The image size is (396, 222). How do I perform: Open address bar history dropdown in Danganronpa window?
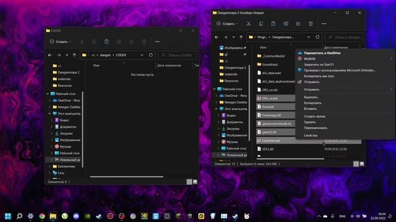click(x=309, y=37)
